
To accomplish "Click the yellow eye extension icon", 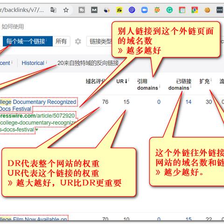I will (119, 10).
